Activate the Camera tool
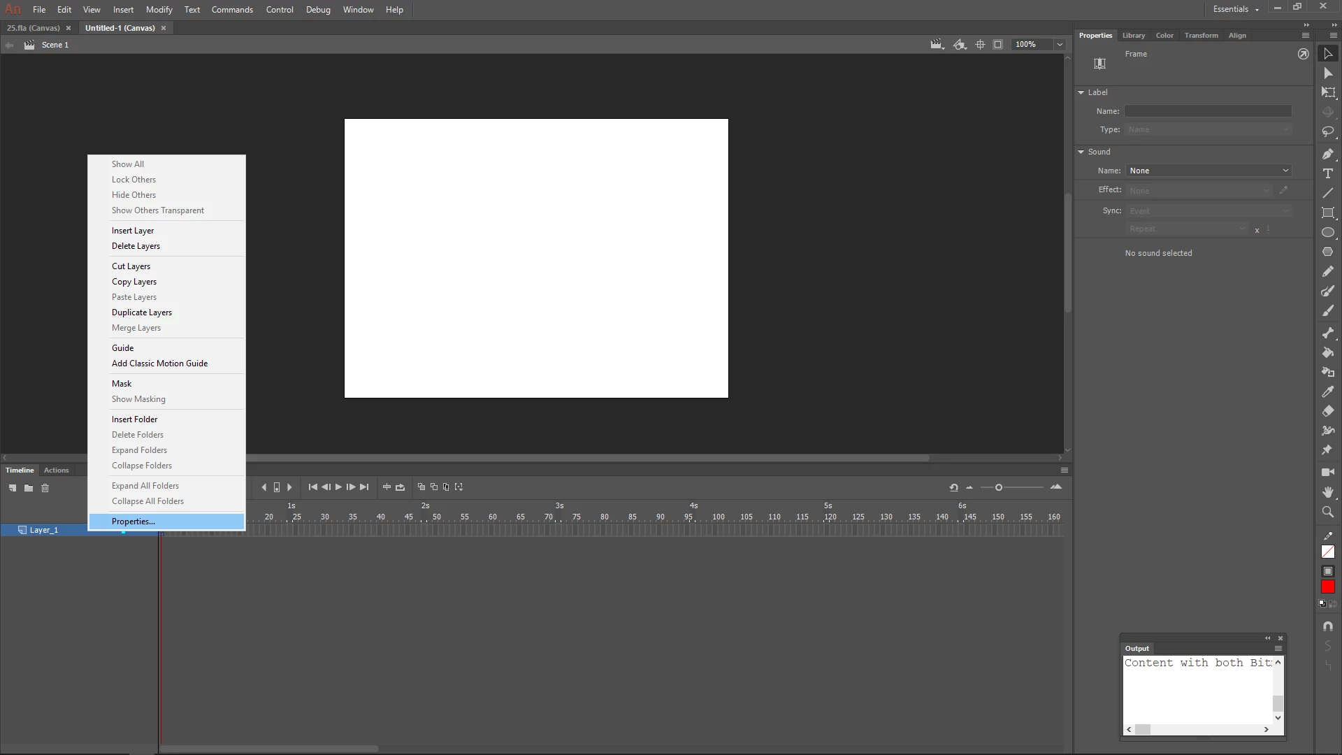 pos(1328,472)
